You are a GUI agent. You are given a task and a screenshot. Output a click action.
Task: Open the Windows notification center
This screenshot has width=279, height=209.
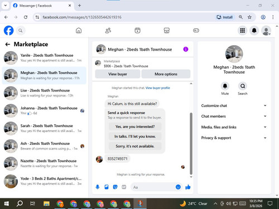(270, 203)
